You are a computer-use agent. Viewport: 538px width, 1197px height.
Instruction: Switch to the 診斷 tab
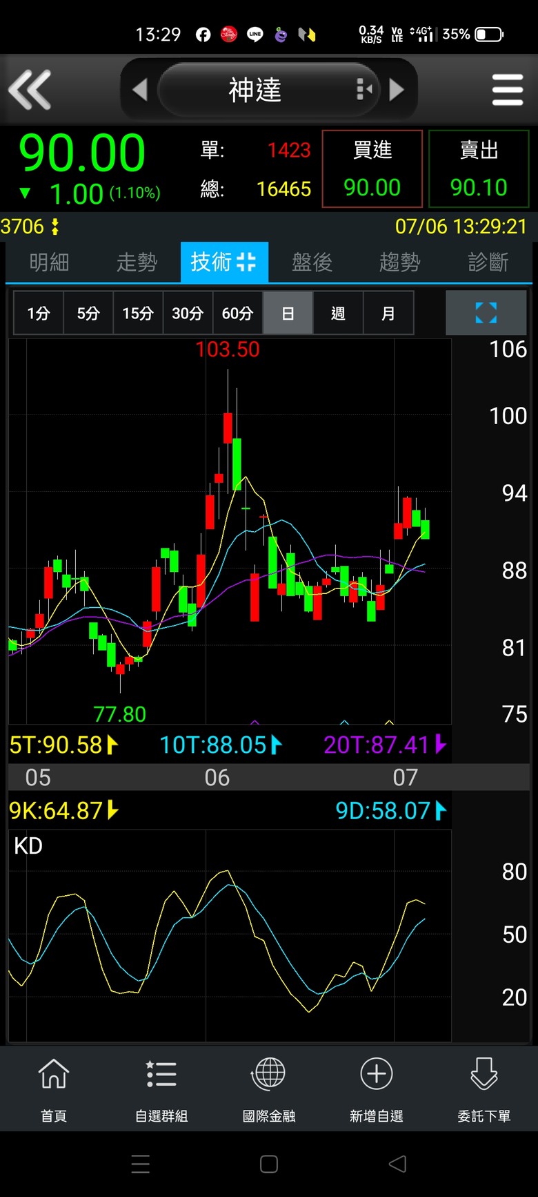pos(488,262)
